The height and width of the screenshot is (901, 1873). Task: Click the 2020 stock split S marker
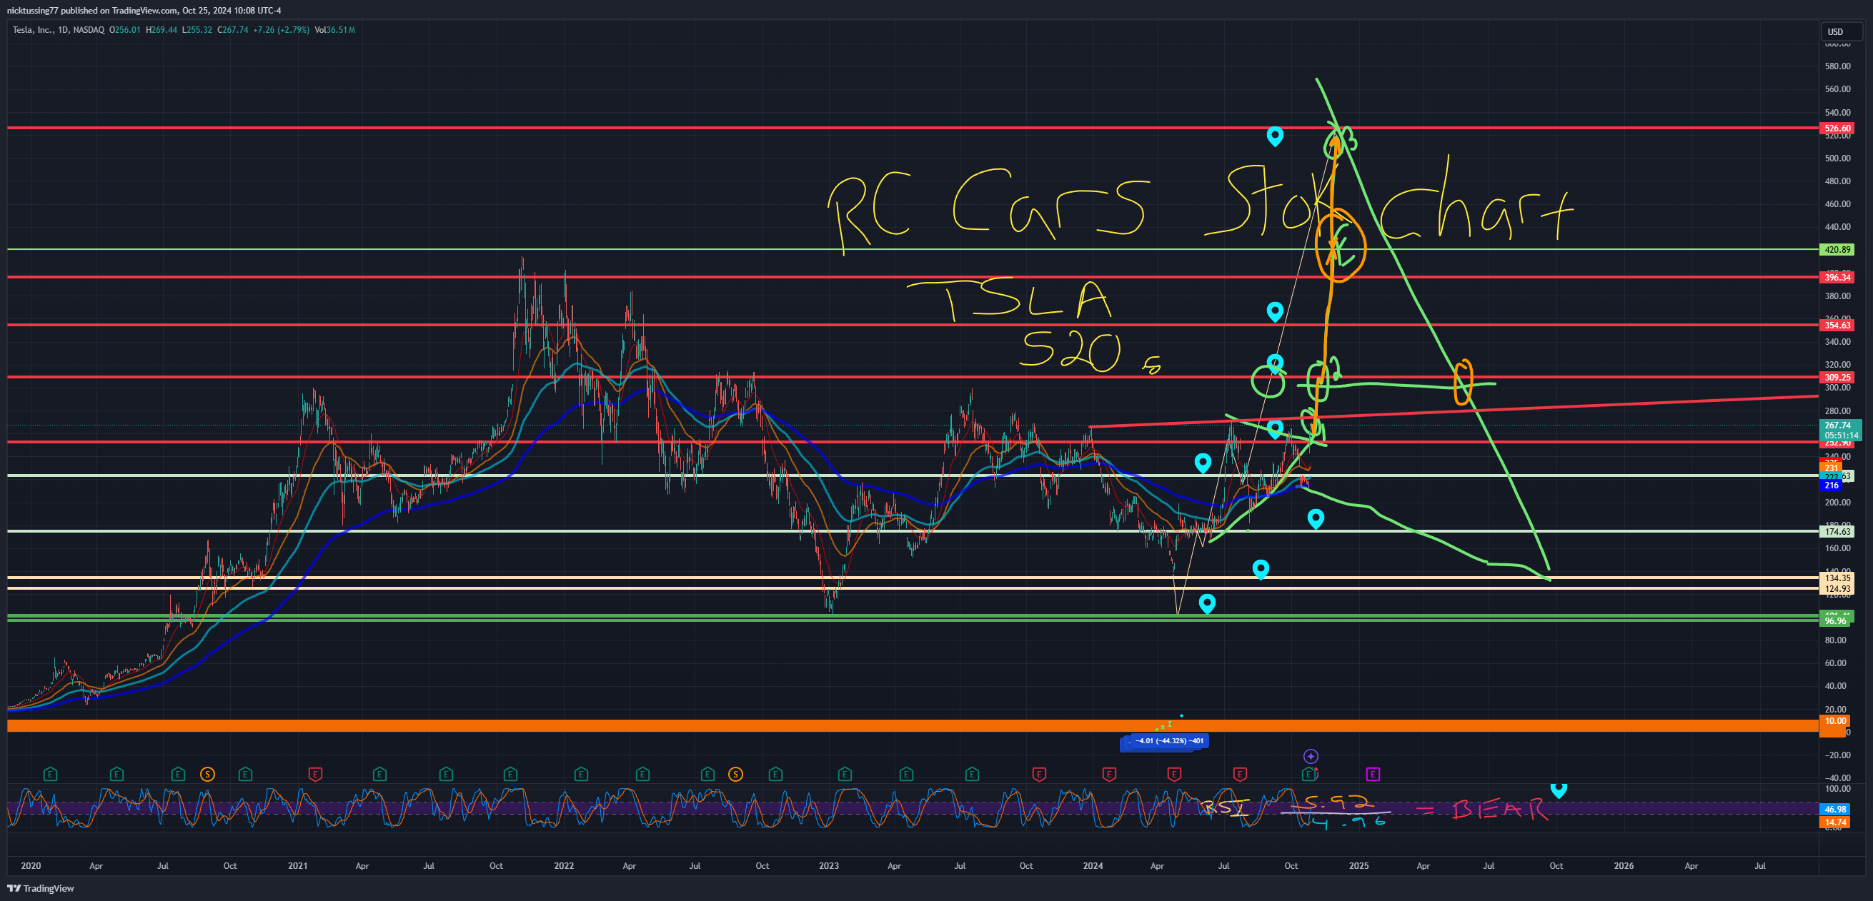208,775
